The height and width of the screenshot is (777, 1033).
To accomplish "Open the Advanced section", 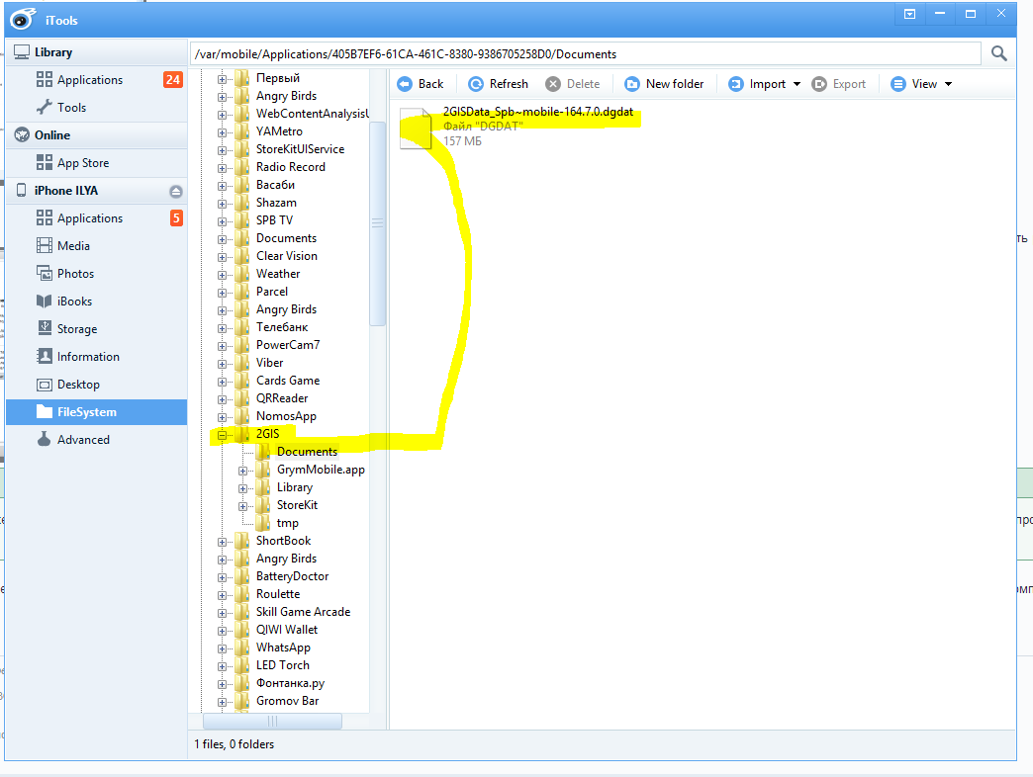I will [x=96, y=440].
